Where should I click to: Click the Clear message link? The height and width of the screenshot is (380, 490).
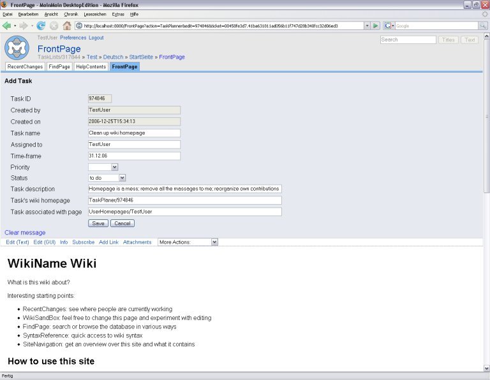(x=25, y=233)
